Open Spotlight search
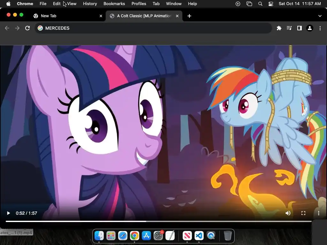This screenshot has width=327, height=245. 260,4
